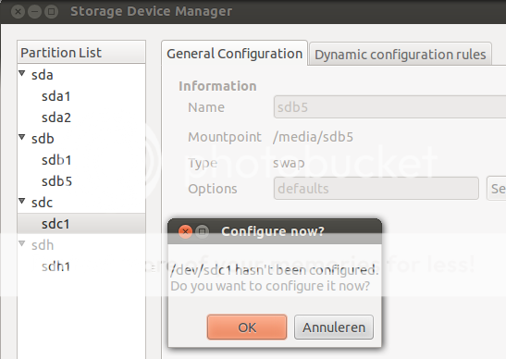The image size is (506, 359).
Task: Maximize the Storage Device Manager window
Action: [51, 12]
